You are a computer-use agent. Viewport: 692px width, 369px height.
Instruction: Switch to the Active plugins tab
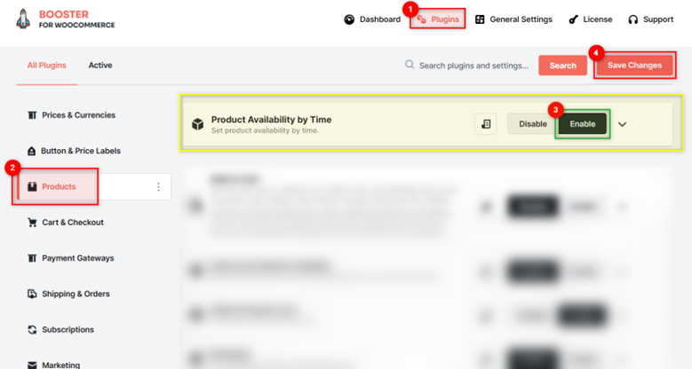click(100, 66)
